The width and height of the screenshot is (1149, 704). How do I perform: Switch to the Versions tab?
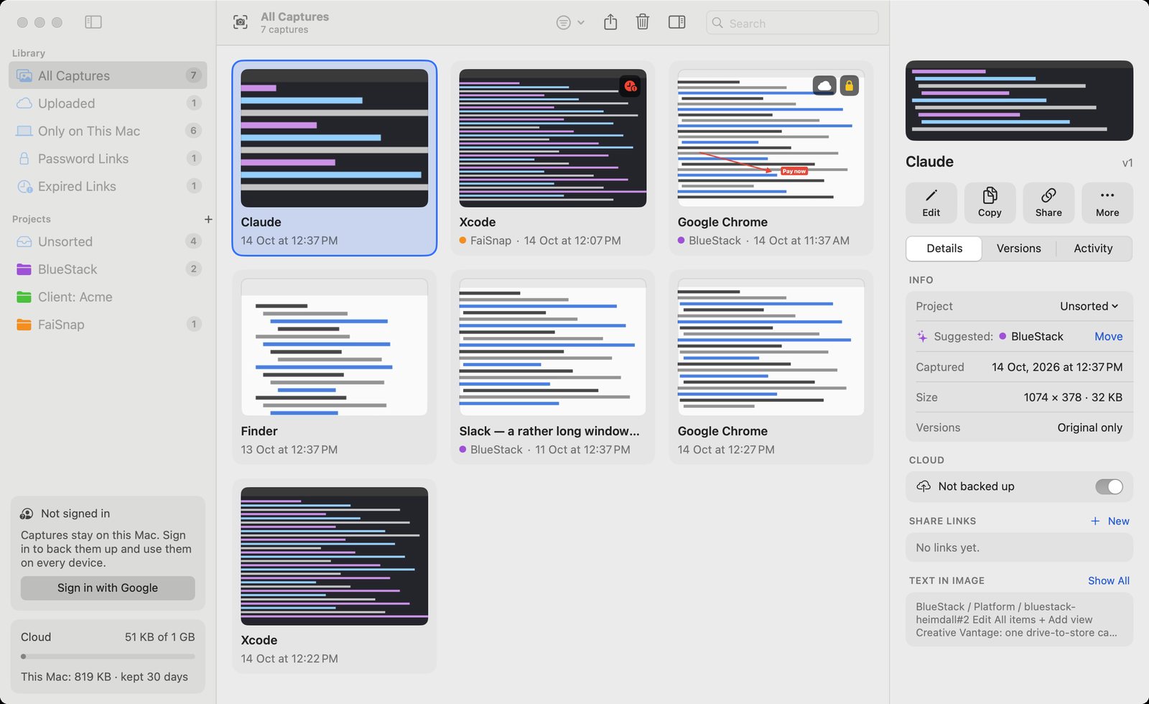1018,249
